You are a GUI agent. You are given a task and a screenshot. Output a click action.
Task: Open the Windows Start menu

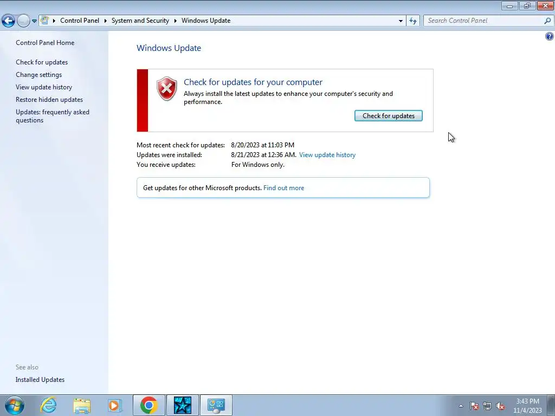(15, 405)
